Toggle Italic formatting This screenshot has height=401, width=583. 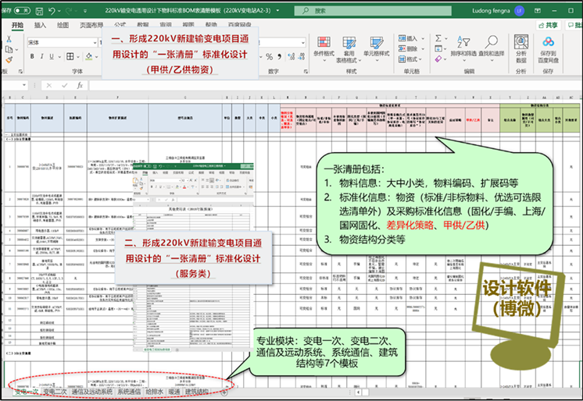[x=41, y=57]
